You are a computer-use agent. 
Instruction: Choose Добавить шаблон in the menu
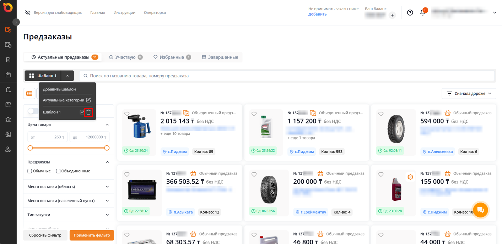tap(59, 89)
